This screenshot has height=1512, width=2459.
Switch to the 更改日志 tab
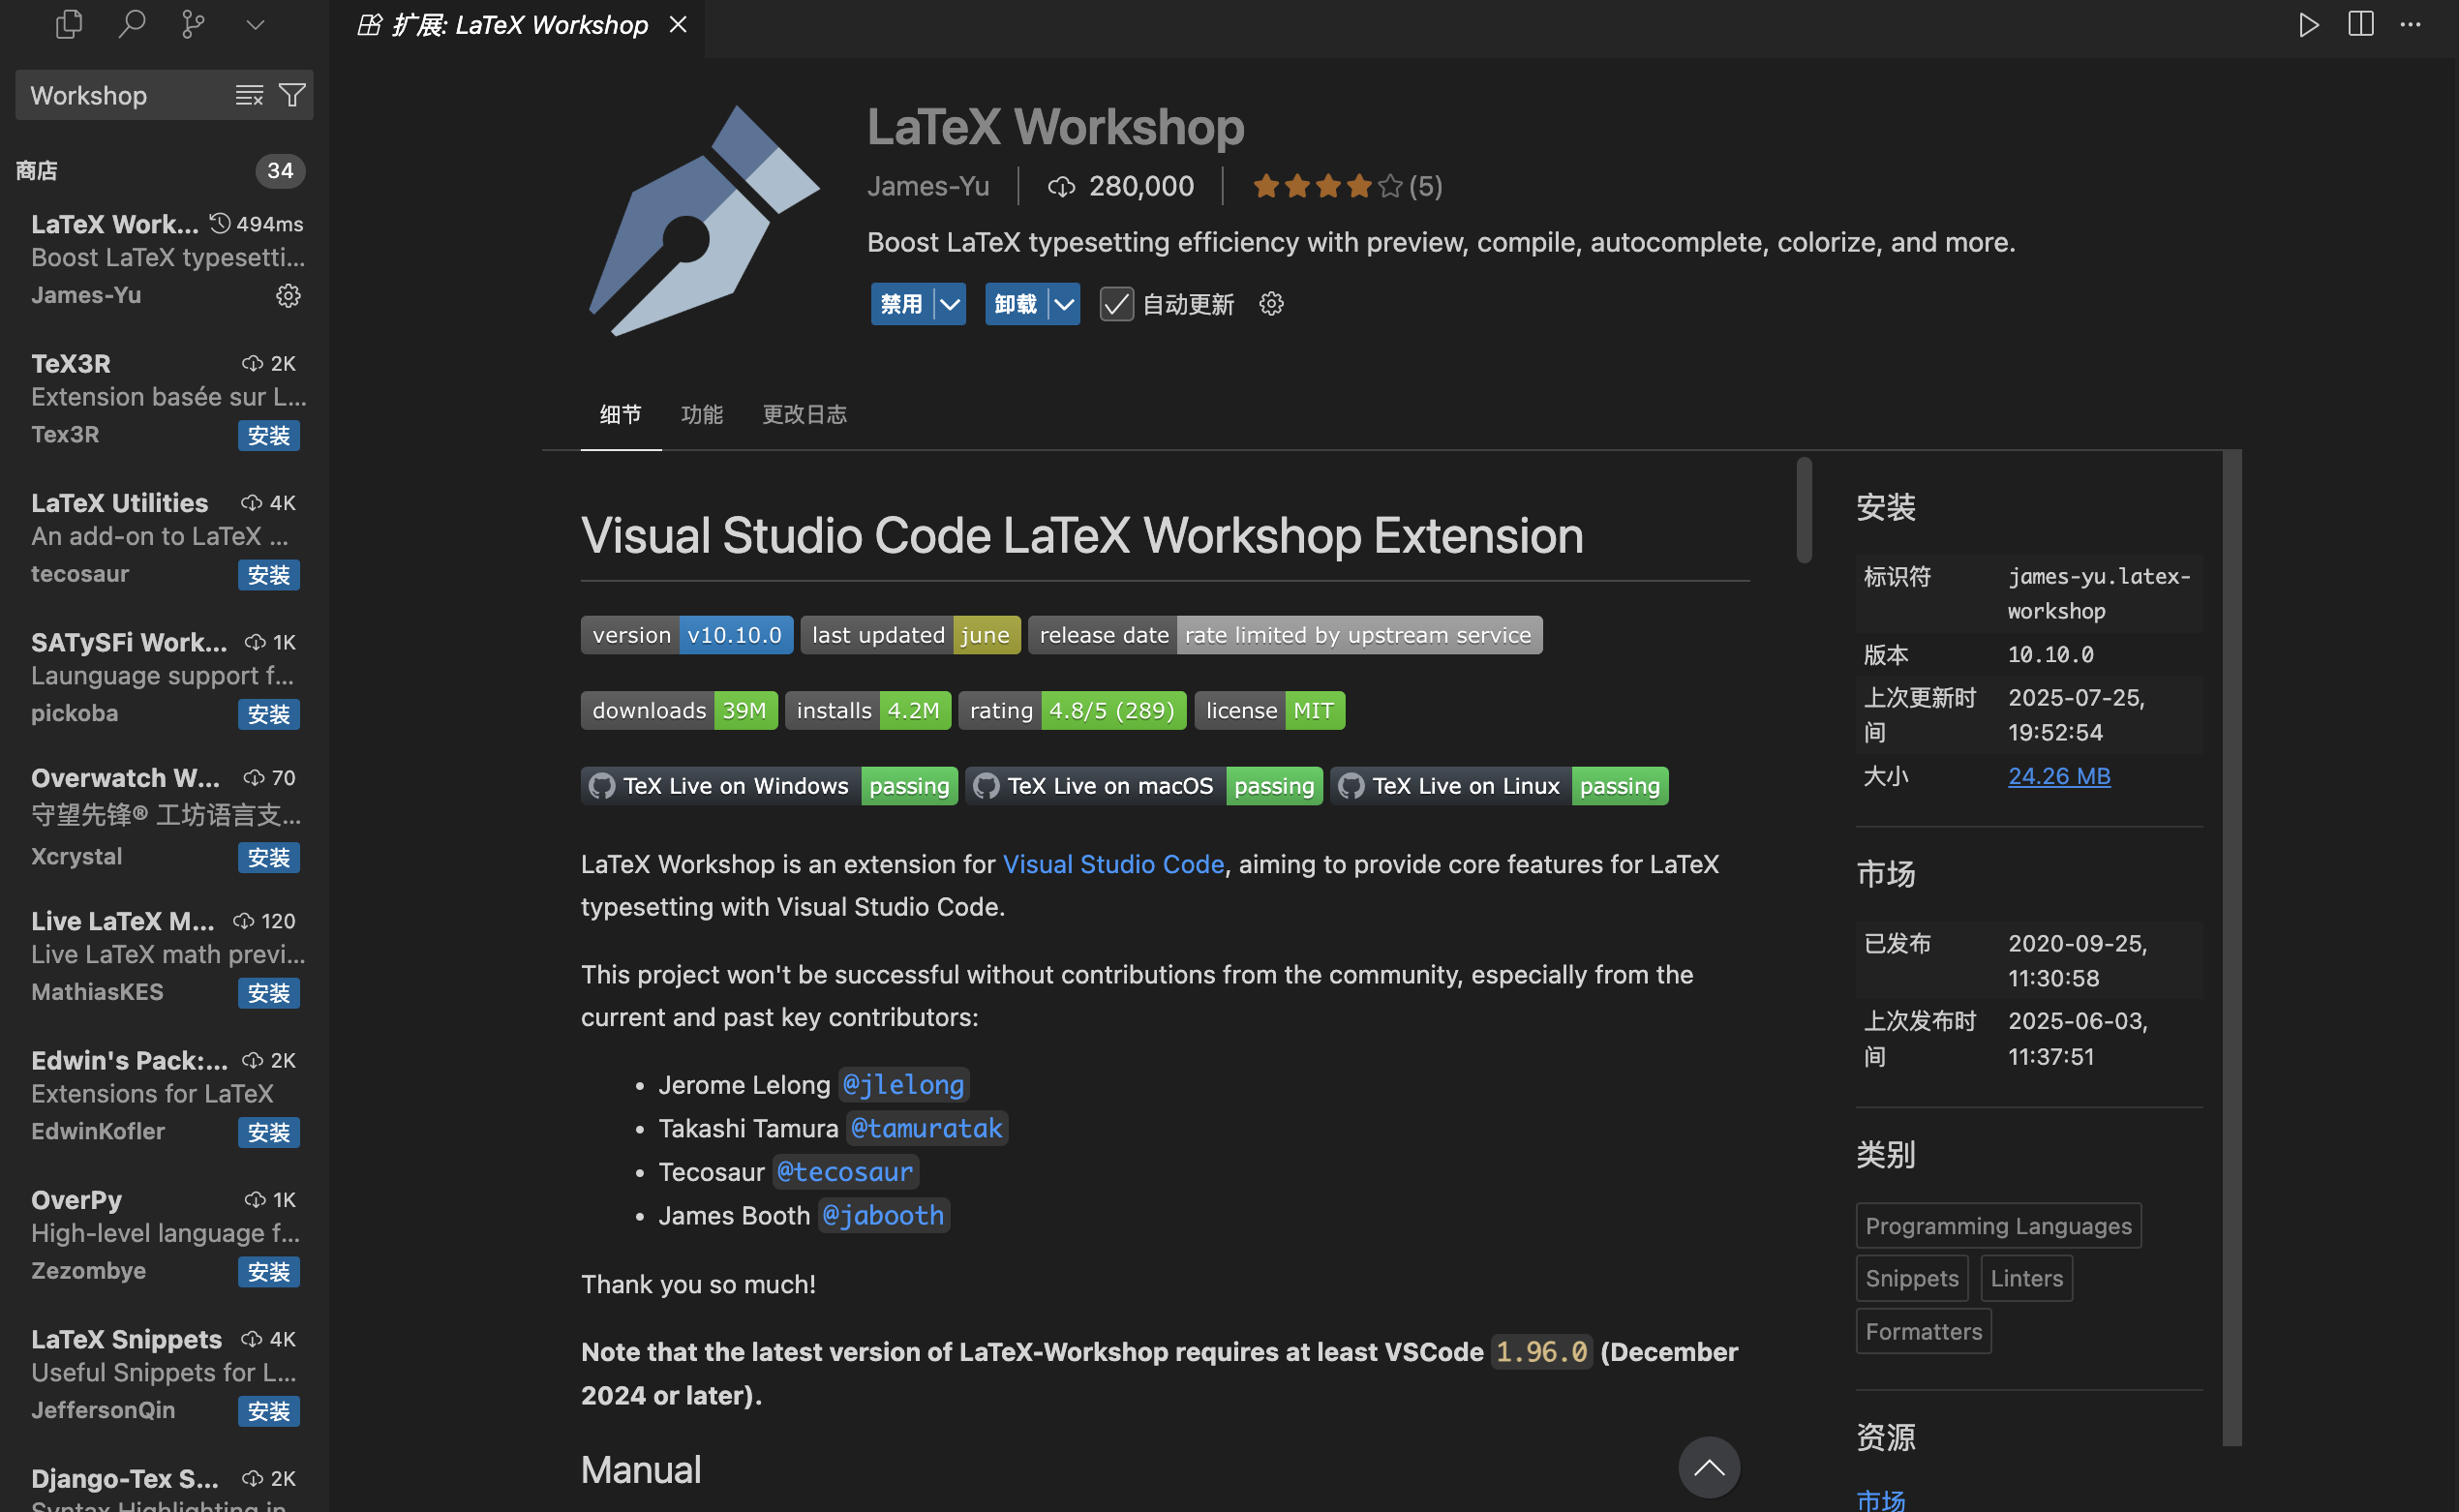tap(805, 414)
